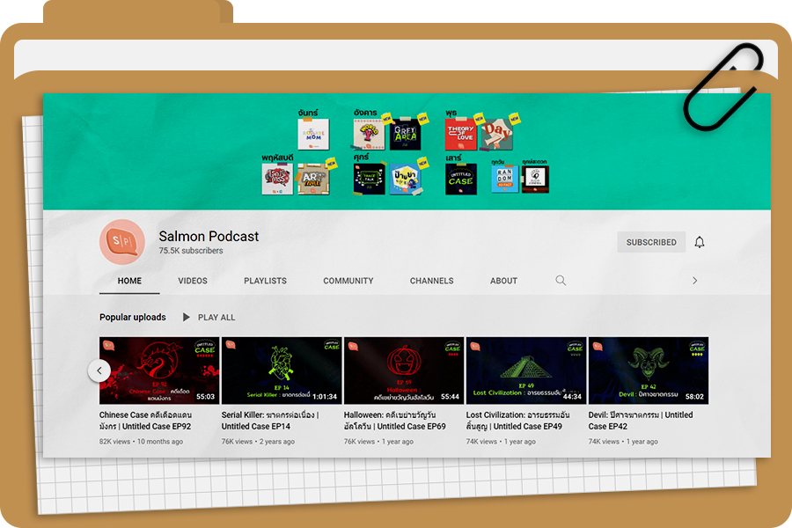Open the Playlists tab
792x528 pixels.
265,281
